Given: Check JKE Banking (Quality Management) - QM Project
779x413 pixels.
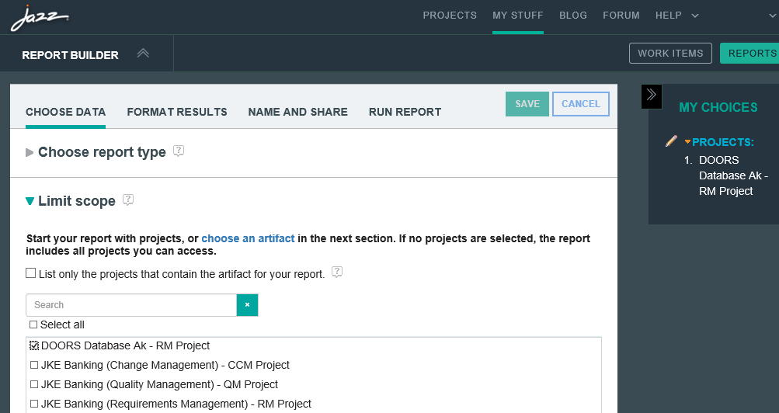Looking at the screenshot, I should (33, 384).
